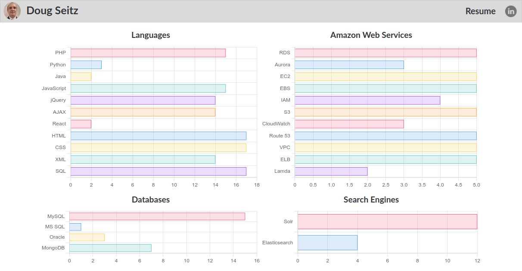The height and width of the screenshot is (271, 522).
Task: Click the Doug Seitz name heading
Action: pyautogui.click(x=52, y=11)
